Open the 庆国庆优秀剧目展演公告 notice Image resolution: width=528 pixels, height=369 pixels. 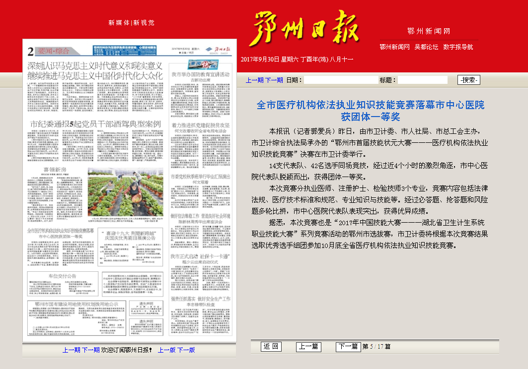(x=130, y=236)
